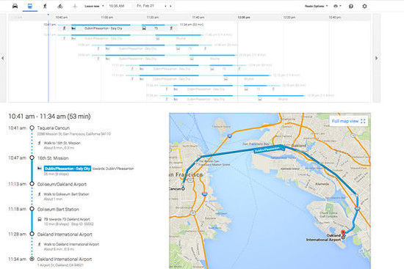Click the Coliseum Bart Station stop

(x=58, y=210)
